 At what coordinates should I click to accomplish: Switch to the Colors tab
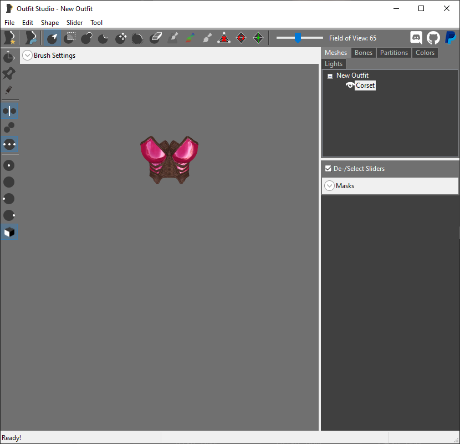coord(425,53)
